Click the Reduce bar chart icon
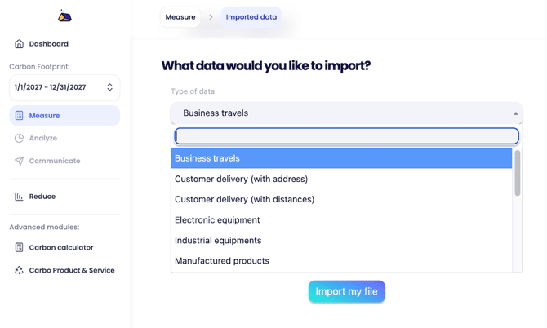This screenshot has height=328, width=547. pyautogui.click(x=20, y=197)
